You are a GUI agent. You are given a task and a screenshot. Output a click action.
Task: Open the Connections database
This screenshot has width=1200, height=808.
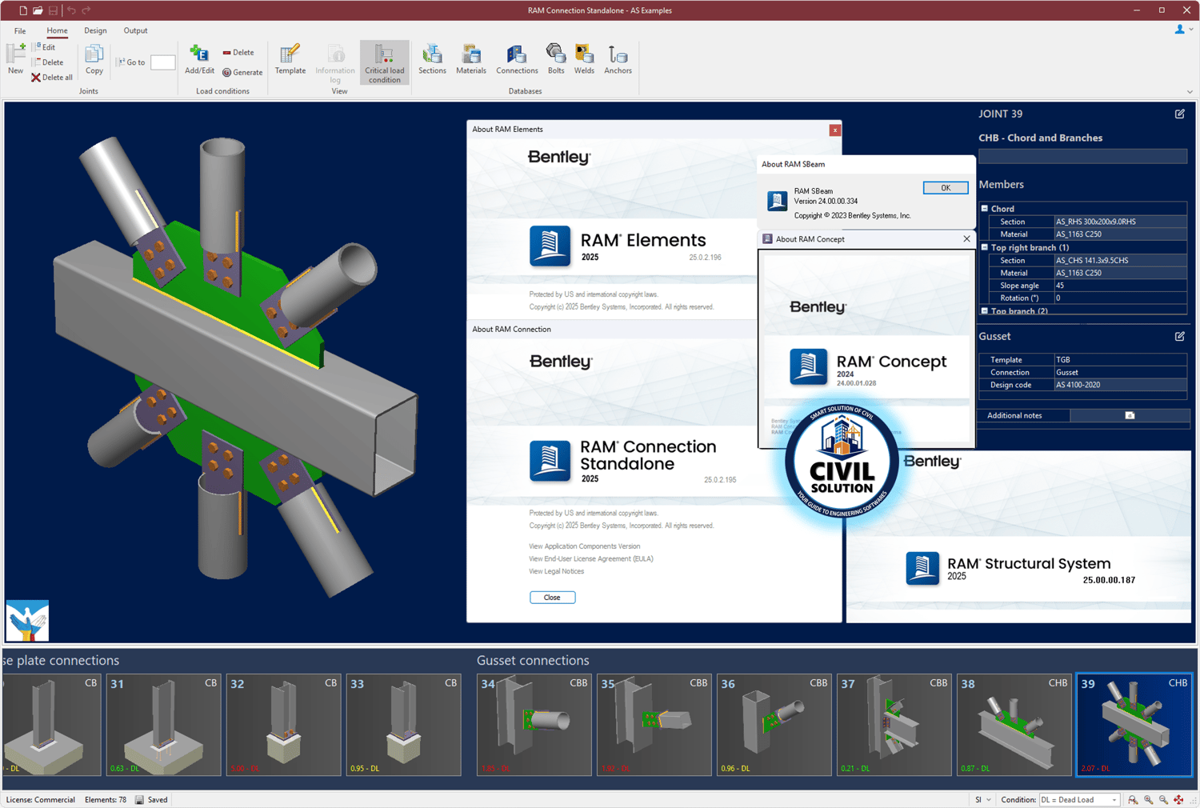click(517, 59)
